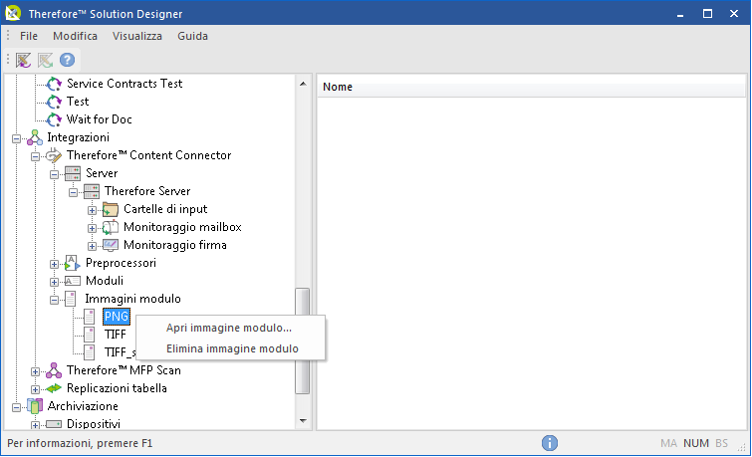Collapse the Therefore Content Connector node
This screenshot has height=457, width=752.
pyautogui.click(x=36, y=156)
